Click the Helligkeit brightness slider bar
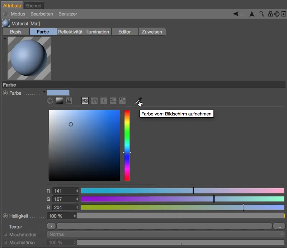The image size is (287, 248). coord(181,216)
